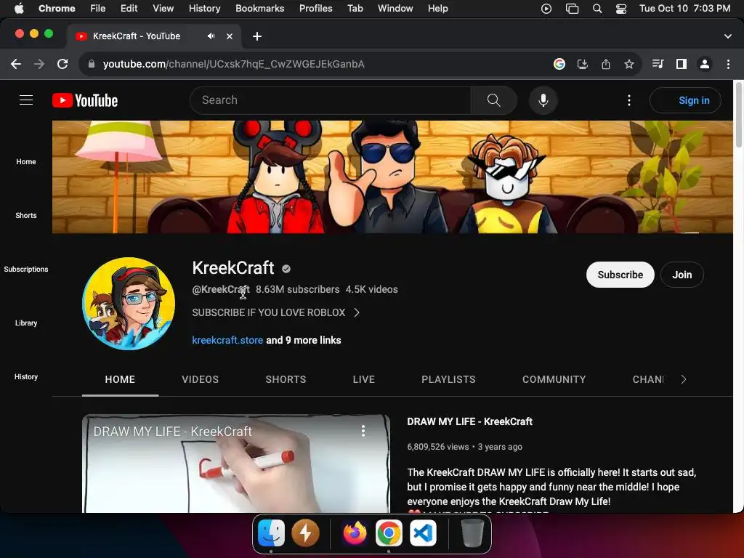The image size is (744, 558).
Task: Click the @KreekCraft handle text
Action: pyautogui.click(x=221, y=289)
